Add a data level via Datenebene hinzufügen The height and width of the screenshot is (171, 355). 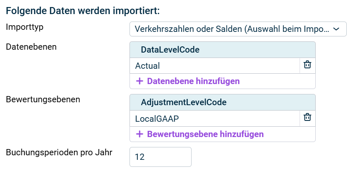click(x=193, y=81)
